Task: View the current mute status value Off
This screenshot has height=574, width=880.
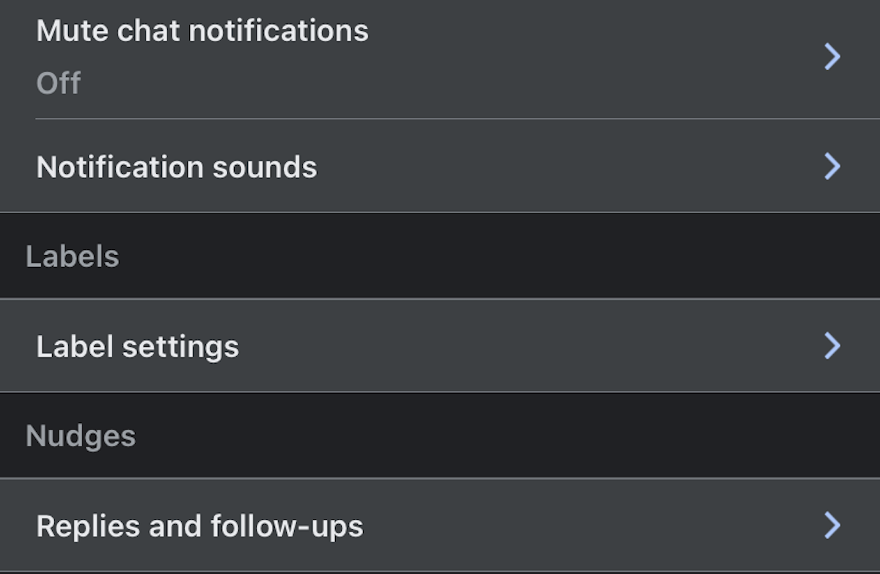Action: point(59,84)
